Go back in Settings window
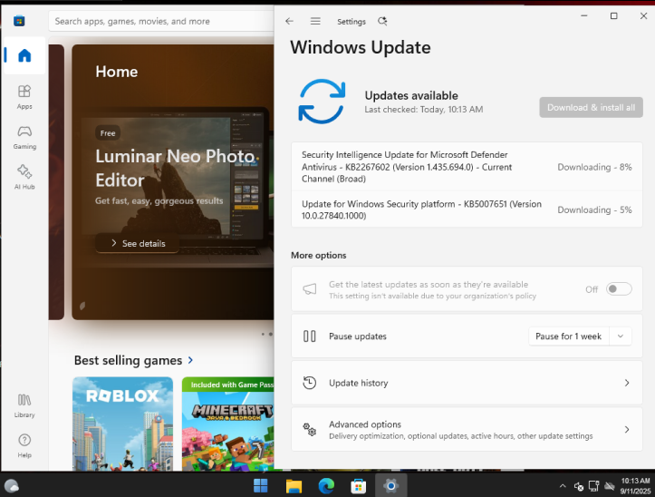The image size is (655, 497). click(289, 21)
